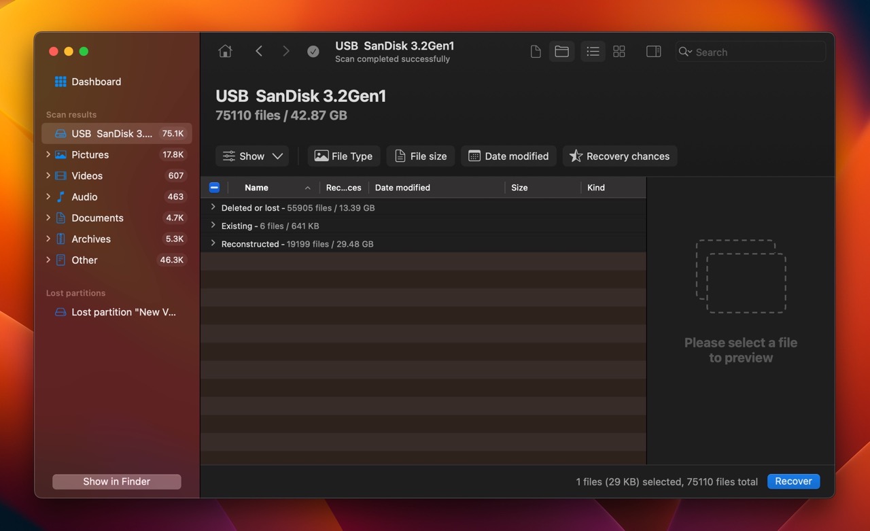Sort by Kind column header
This screenshot has height=531, width=870.
tap(613, 188)
